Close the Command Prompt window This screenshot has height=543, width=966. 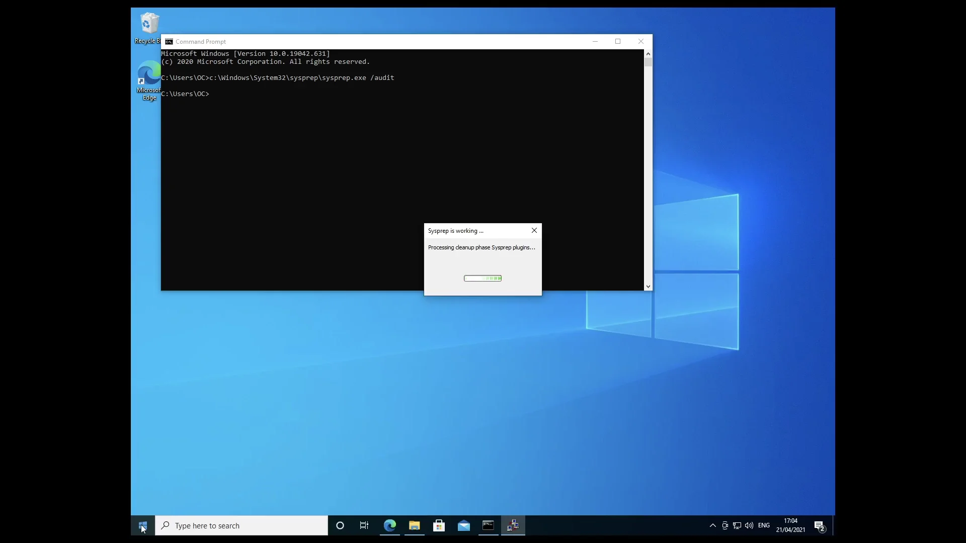641,42
